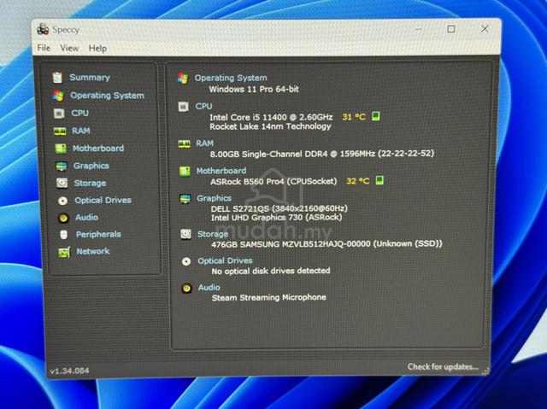The height and width of the screenshot is (409, 547).
Task: Go to the CPU section in sidebar
Action: coord(79,113)
